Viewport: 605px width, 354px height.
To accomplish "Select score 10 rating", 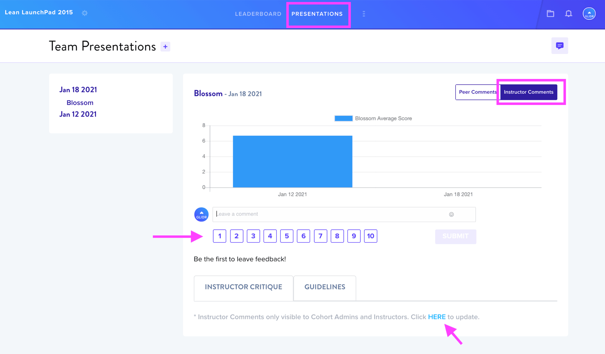I will tap(371, 236).
